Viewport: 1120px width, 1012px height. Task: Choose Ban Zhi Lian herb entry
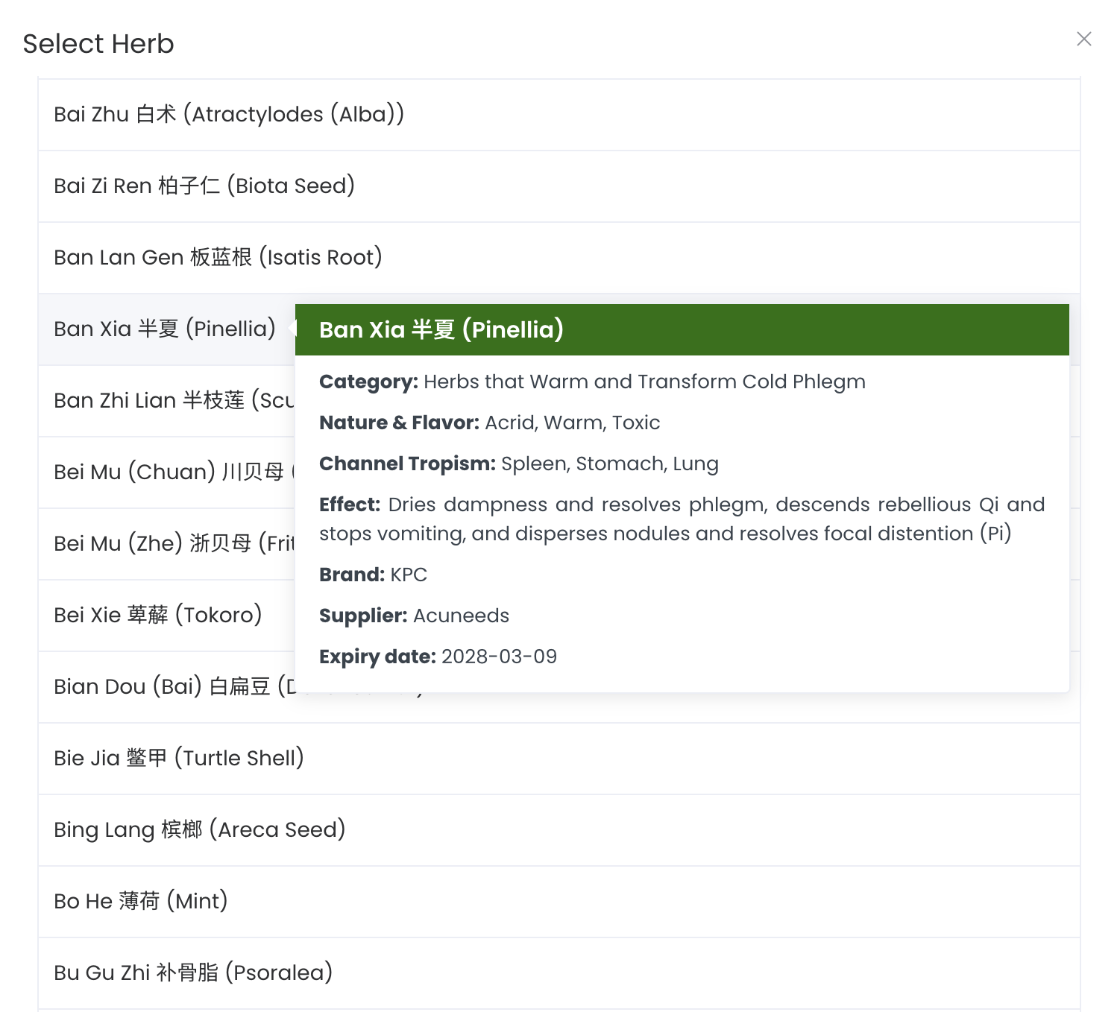[x=173, y=401]
